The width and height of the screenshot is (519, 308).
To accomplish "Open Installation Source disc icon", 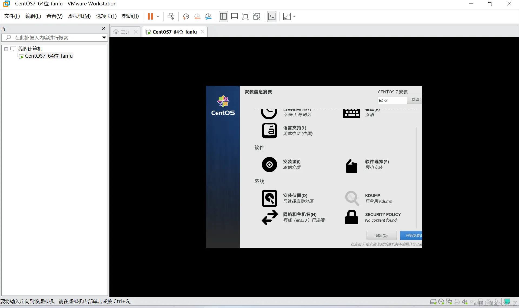I will [269, 165].
